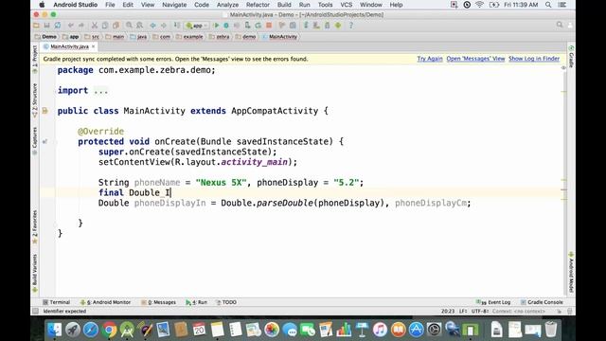Click the Open 'Messages' View link
This screenshot has width=606, height=341.
[475, 59]
